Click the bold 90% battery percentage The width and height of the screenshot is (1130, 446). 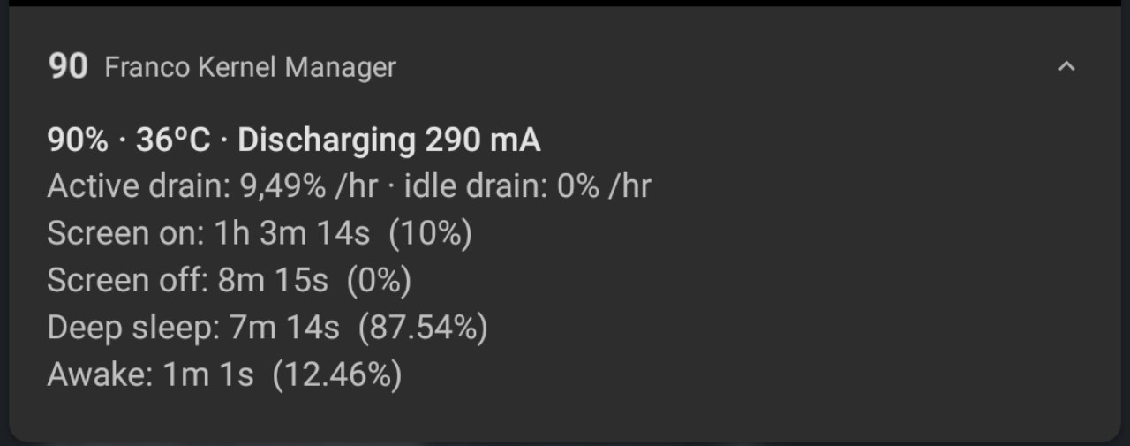pos(78,140)
